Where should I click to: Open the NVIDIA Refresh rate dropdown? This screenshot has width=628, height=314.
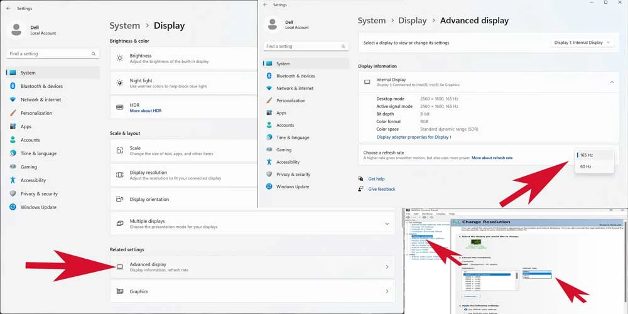click(x=537, y=271)
